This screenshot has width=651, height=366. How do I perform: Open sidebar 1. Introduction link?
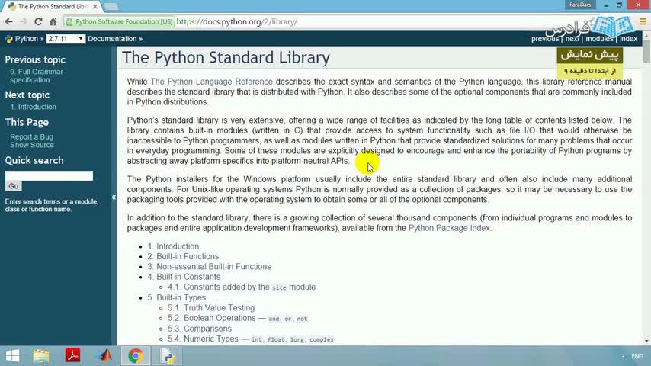(x=34, y=107)
